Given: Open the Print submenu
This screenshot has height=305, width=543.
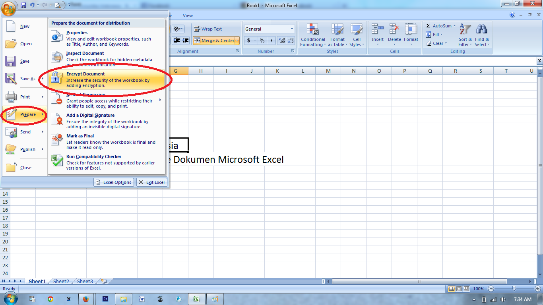Looking at the screenshot, I should click(x=25, y=97).
